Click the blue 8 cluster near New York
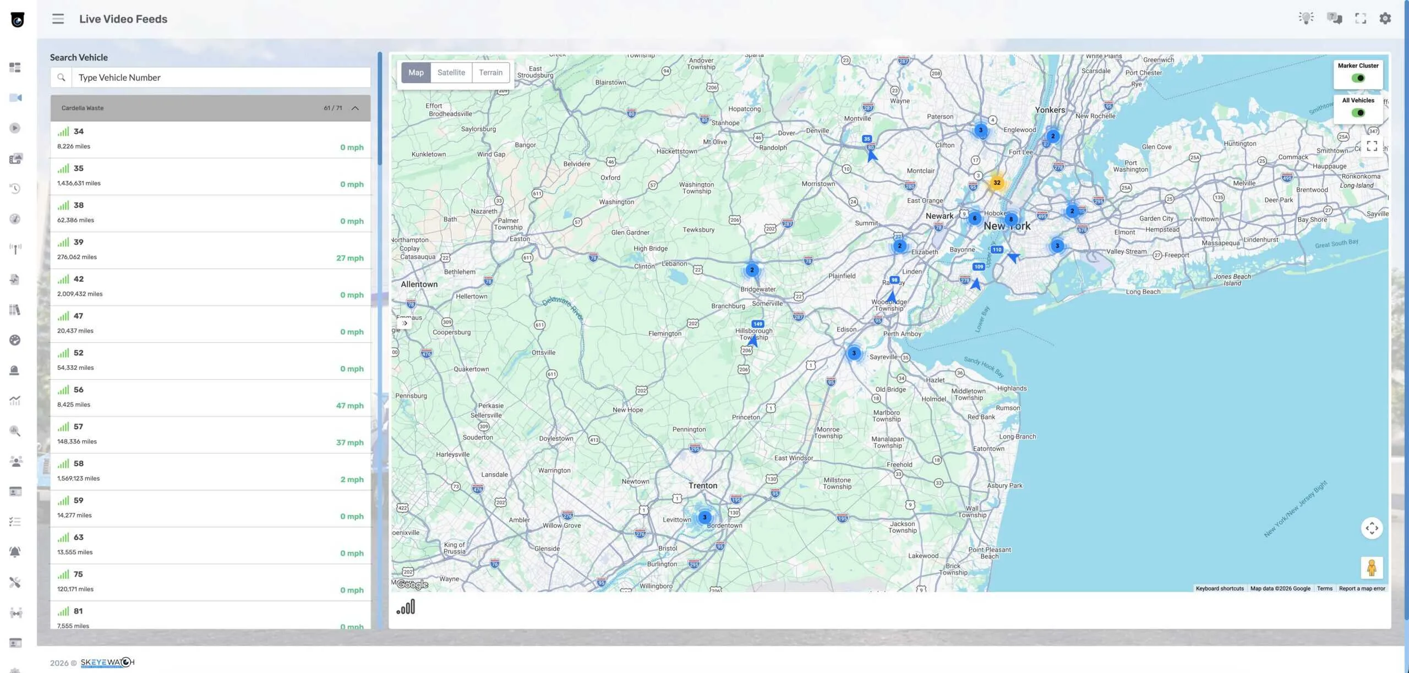The width and height of the screenshot is (1409, 673). (1011, 219)
